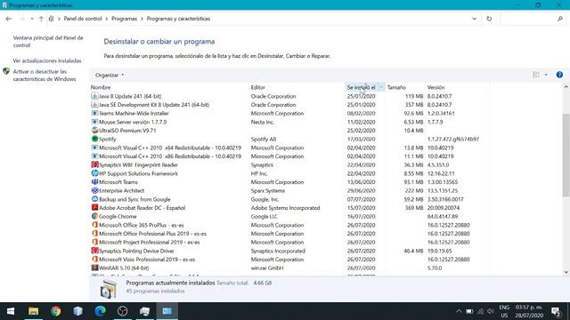Image resolution: width=570 pixels, height=320 pixels.
Task: Navigate to Panel de control breadcrumb
Action: point(83,19)
